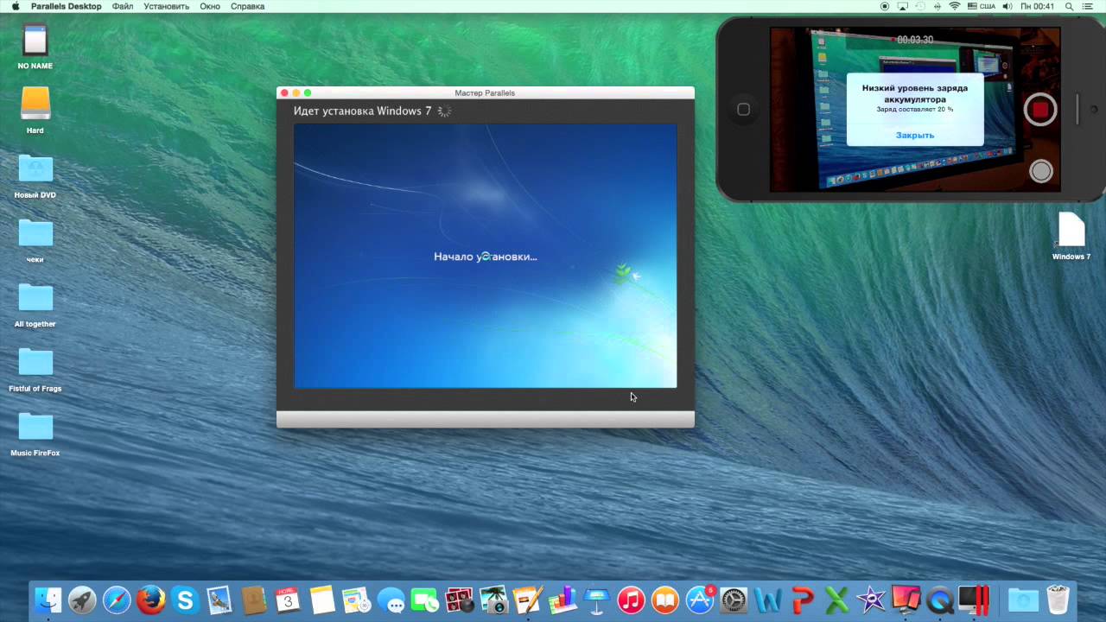Open the Parallels Desktop menu
This screenshot has width=1106, height=622.
coord(66,6)
